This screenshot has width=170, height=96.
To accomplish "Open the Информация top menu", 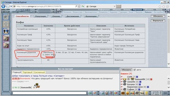I will coord(104,10).
